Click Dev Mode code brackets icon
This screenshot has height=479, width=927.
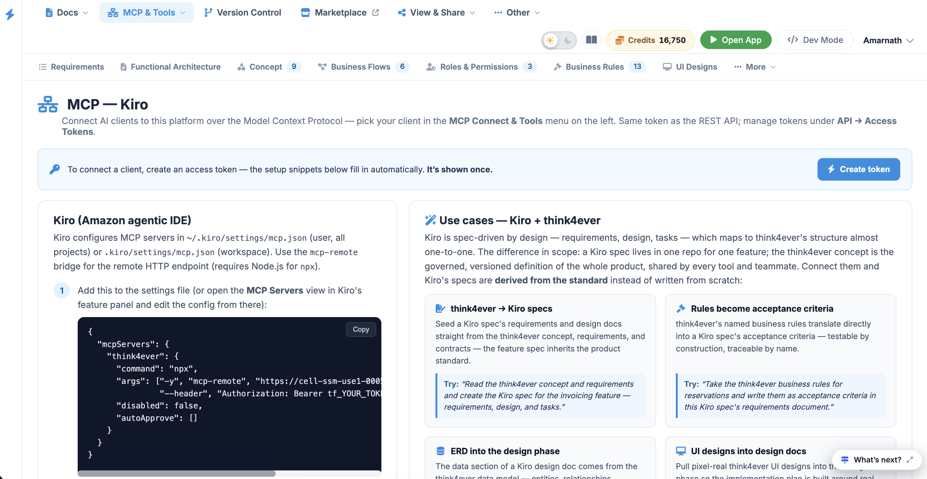pos(792,39)
